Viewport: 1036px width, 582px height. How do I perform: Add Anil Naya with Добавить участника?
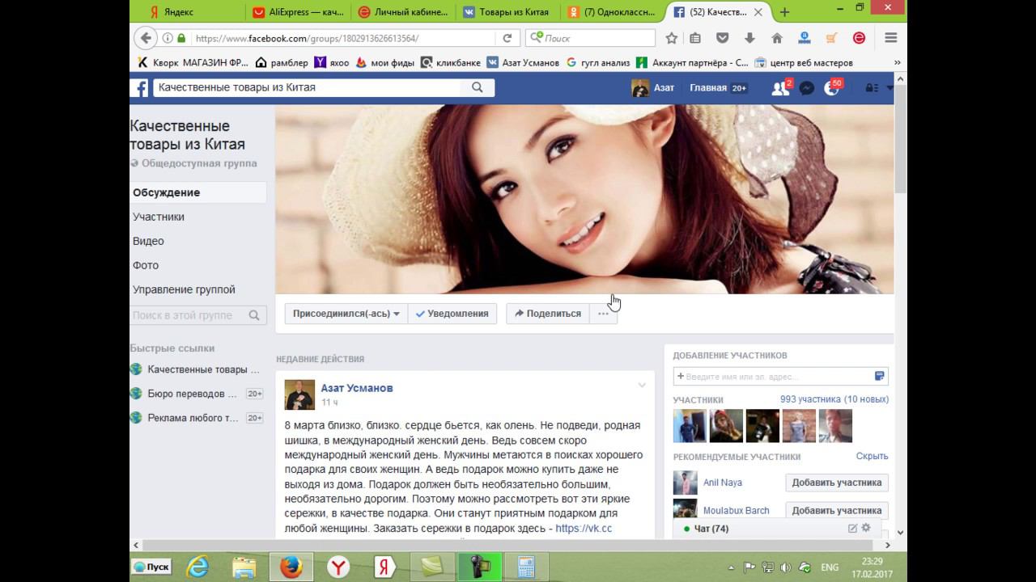pyautogui.click(x=837, y=483)
